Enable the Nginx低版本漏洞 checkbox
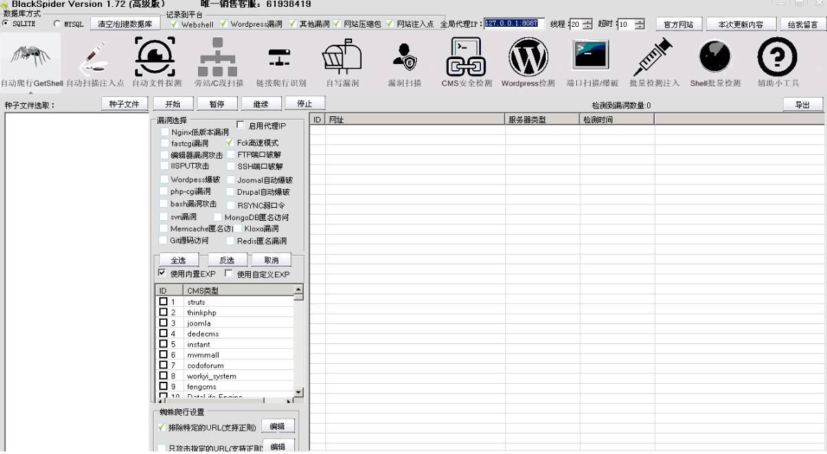This screenshot has height=454, width=827. coord(164,132)
